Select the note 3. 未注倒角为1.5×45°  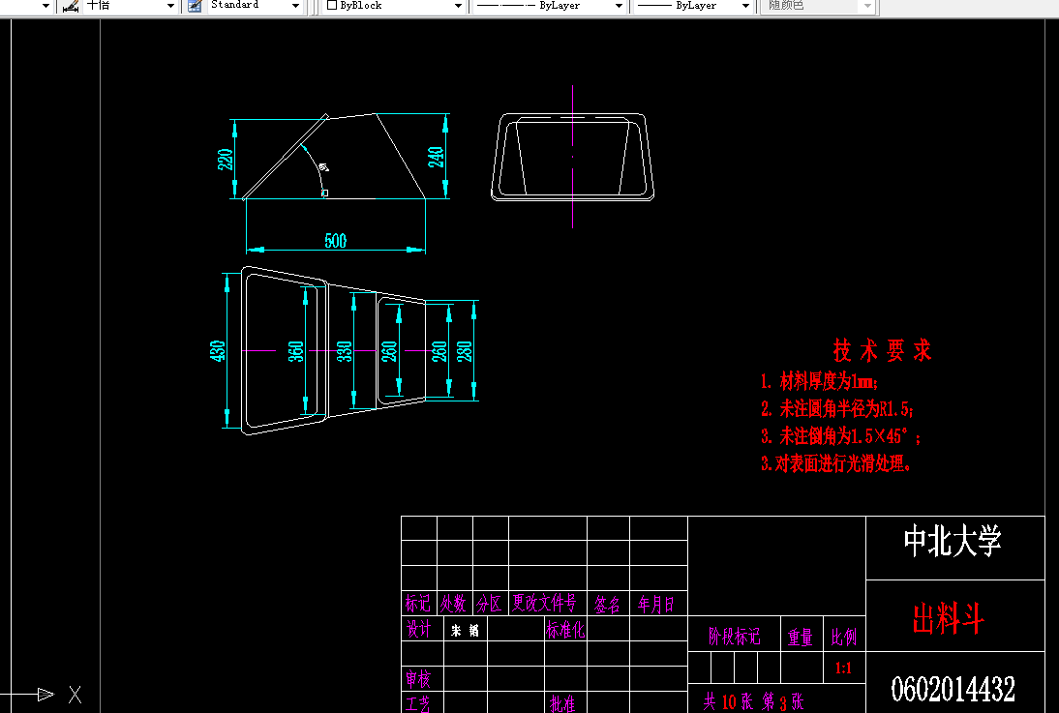pyautogui.click(x=840, y=436)
